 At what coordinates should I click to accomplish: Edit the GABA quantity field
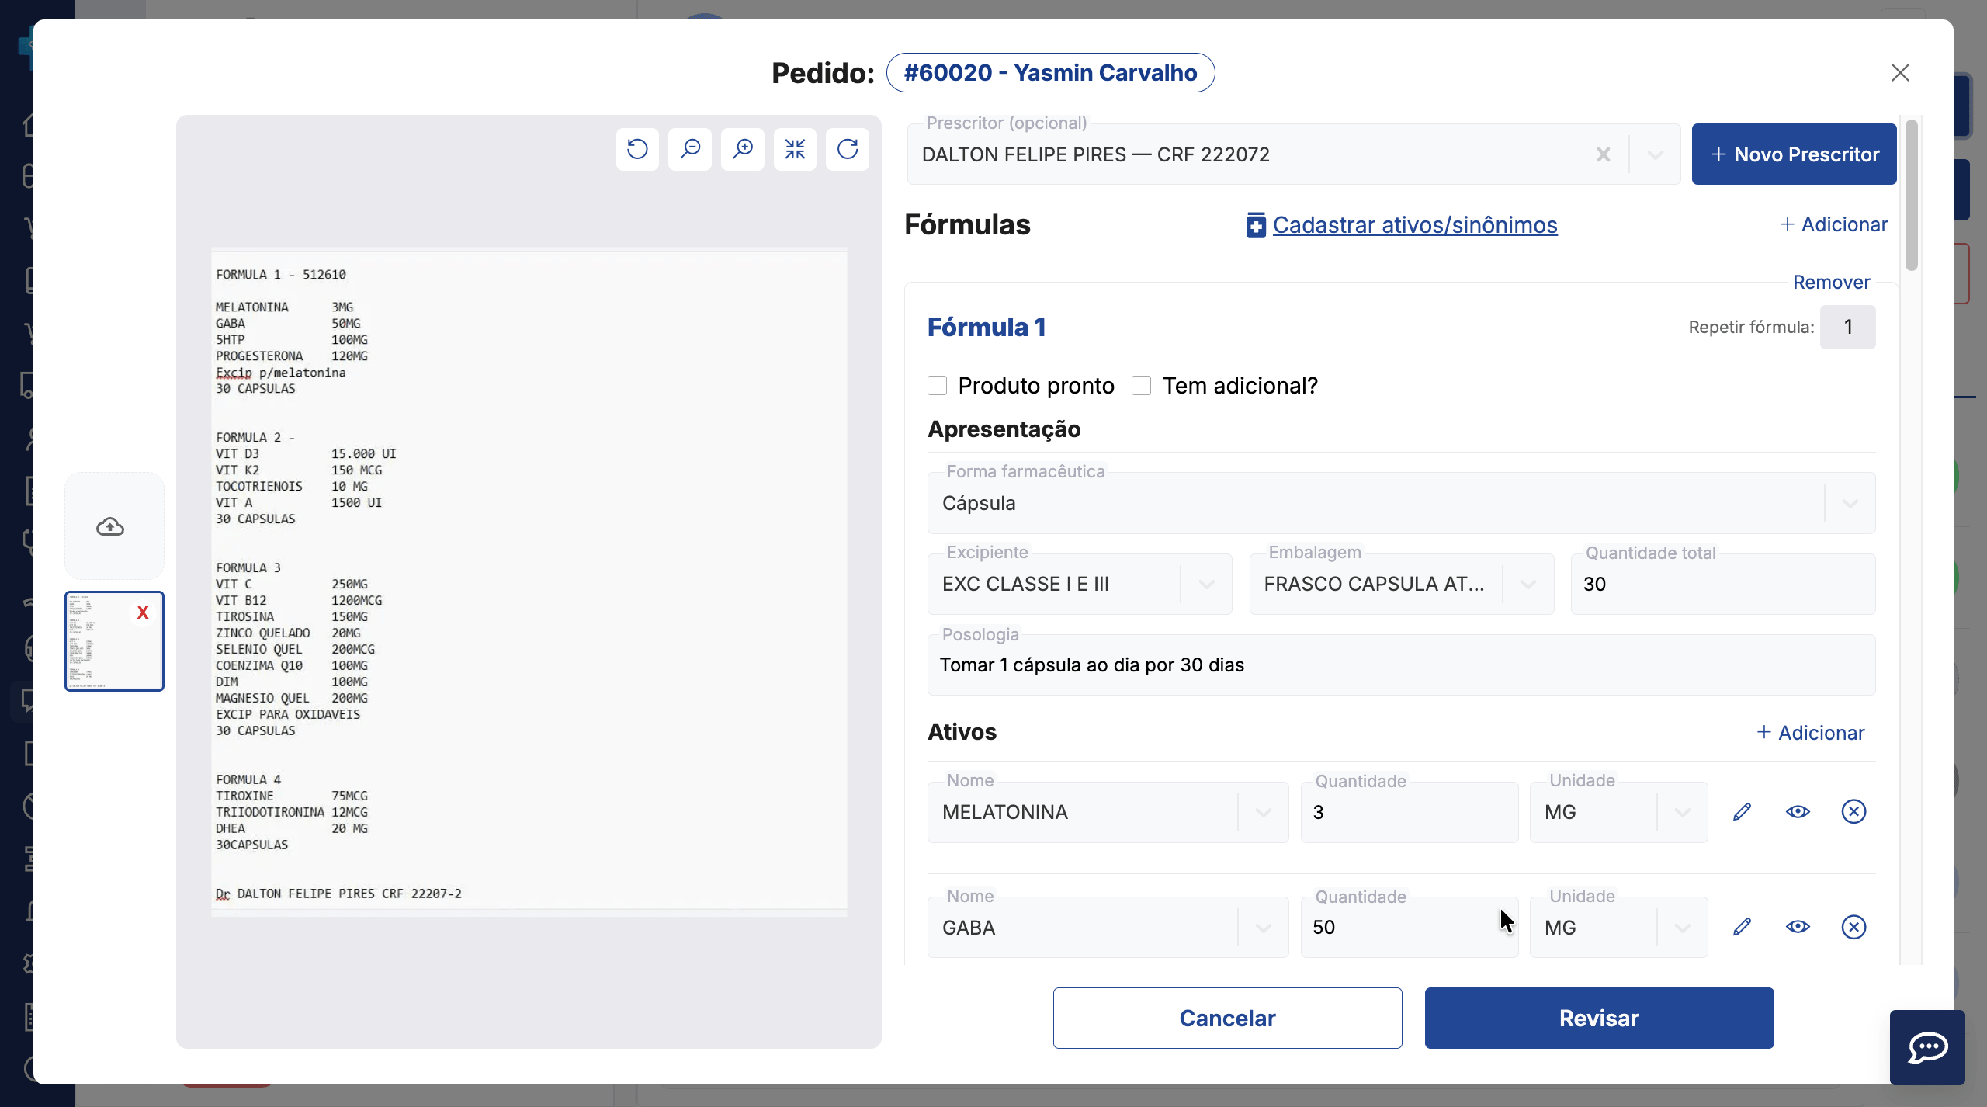1410,928
